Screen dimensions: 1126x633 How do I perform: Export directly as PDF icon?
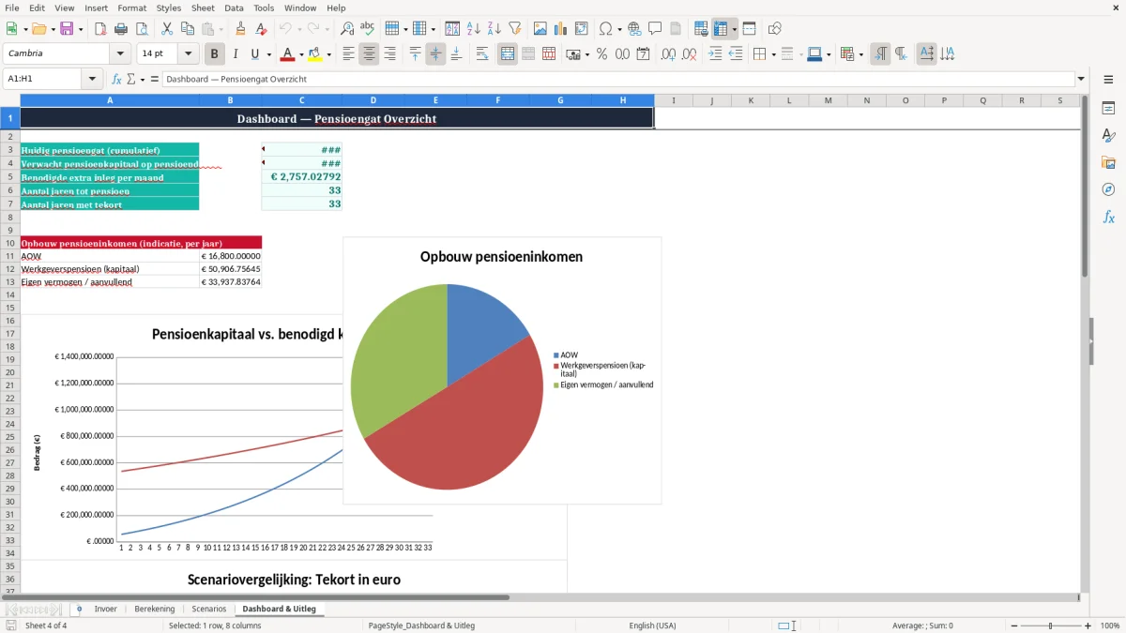100,29
